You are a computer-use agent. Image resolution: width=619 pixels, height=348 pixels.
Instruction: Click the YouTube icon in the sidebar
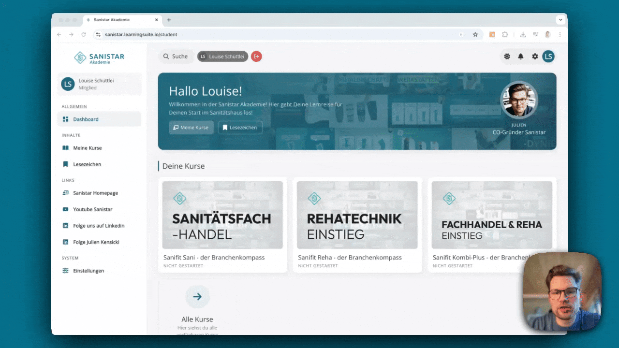(65, 209)
